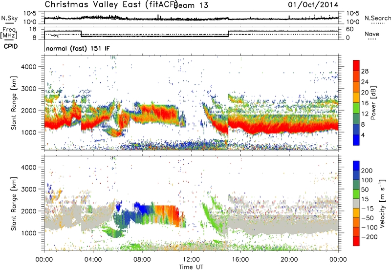Click the yellow 16–20 dB segment of the power colorbar
Screen dimensions: 391x270
[356, 97]
